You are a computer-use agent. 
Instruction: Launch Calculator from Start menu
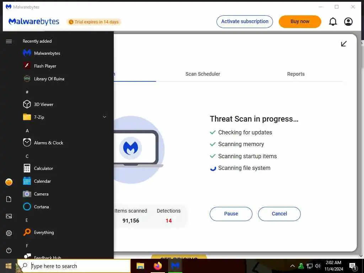[65, 168]
